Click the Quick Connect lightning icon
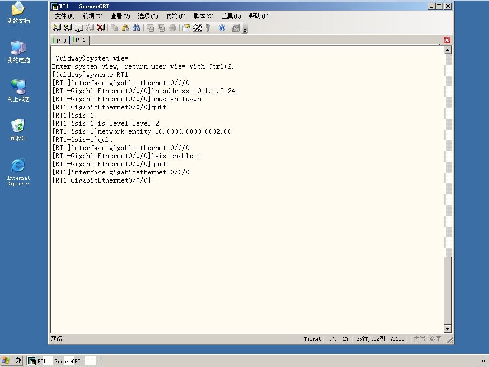This screenshot has width=489, height=367. (68, 28)
